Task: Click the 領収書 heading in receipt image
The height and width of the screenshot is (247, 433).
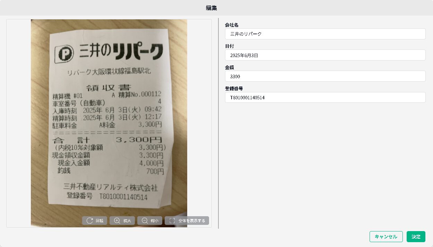Action: click(108, 87)
